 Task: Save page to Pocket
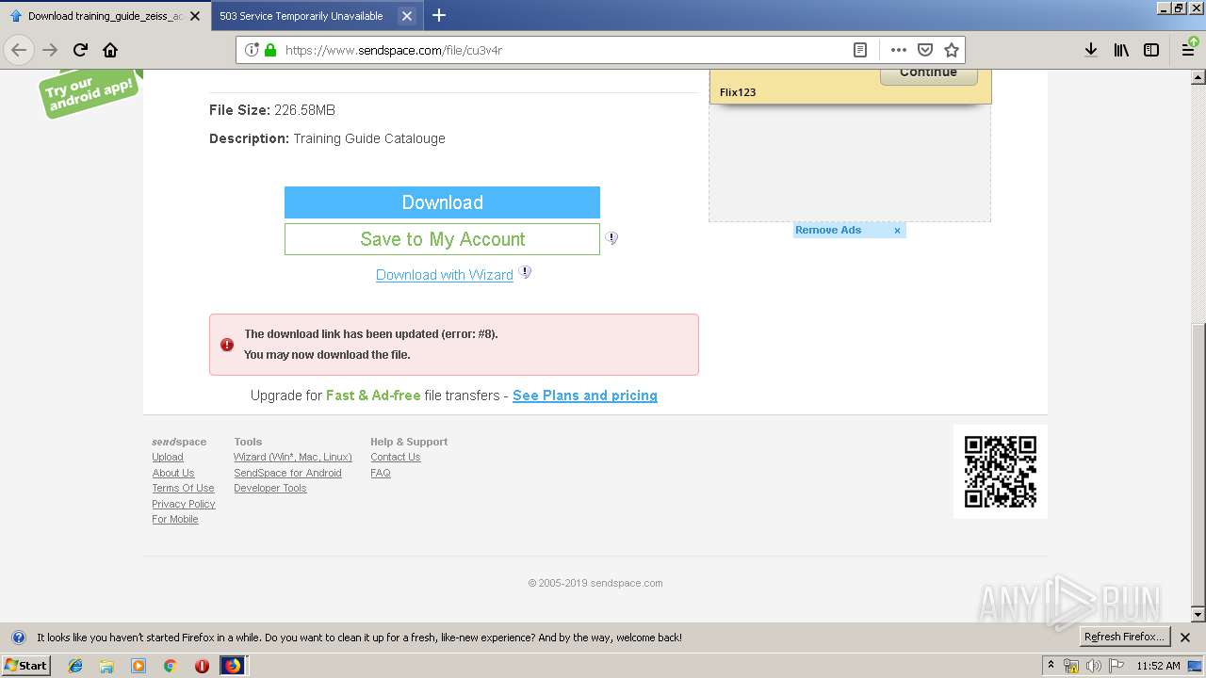coord(925,50)
